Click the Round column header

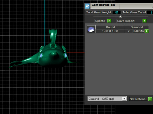coord(110,27)
